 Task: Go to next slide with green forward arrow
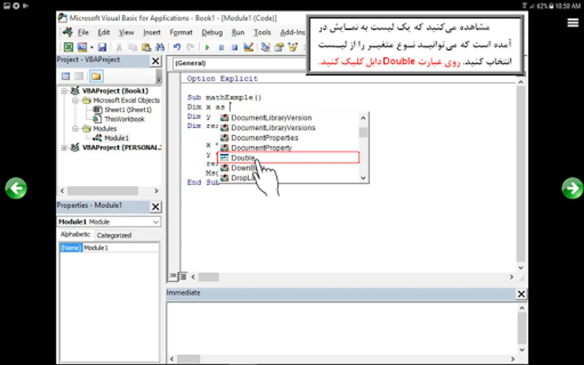click(572, 188)
